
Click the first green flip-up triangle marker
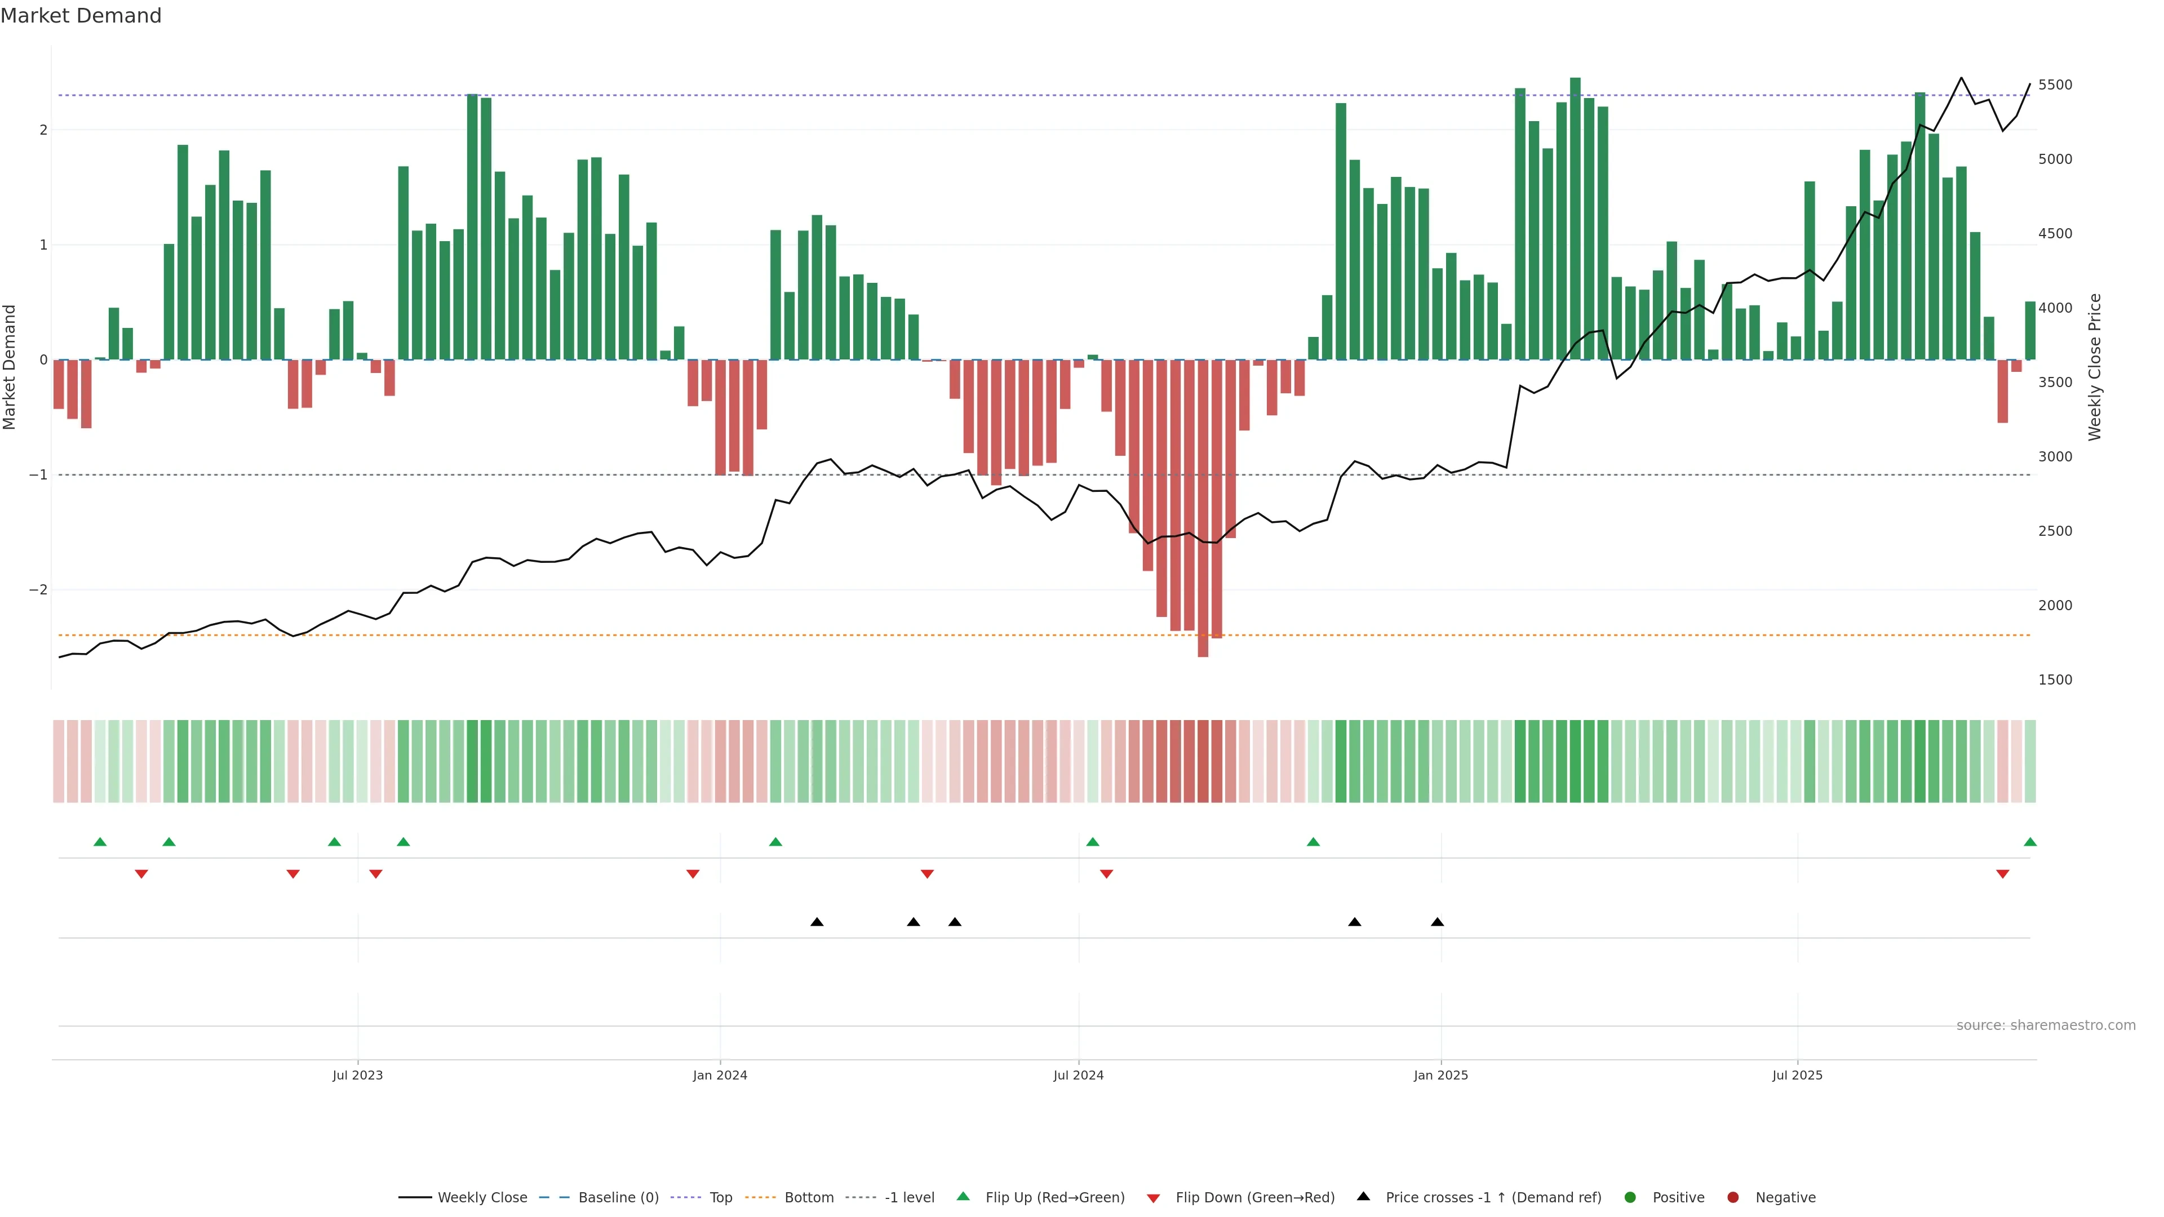[100, 842]
